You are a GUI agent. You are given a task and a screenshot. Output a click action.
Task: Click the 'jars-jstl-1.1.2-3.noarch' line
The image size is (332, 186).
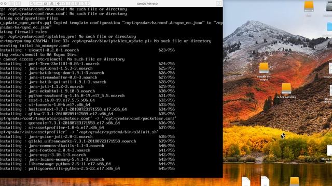[x=87, y=86]
